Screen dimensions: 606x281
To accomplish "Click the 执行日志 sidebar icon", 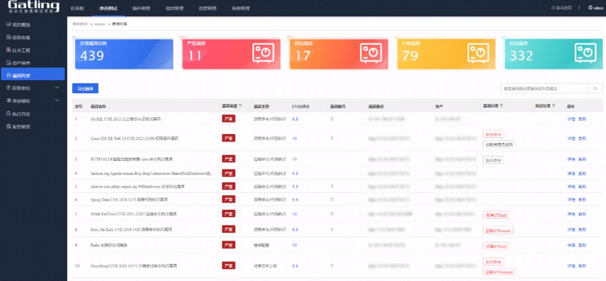I will pos(8,114).
